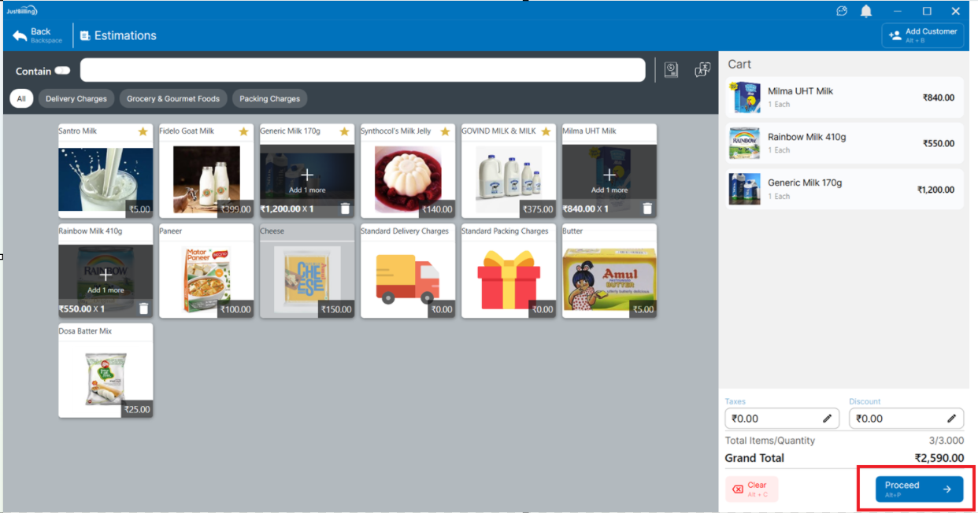This screenshot has width=978, height=513.
Task: Toggle the Contain search switch
Action: 62,71
